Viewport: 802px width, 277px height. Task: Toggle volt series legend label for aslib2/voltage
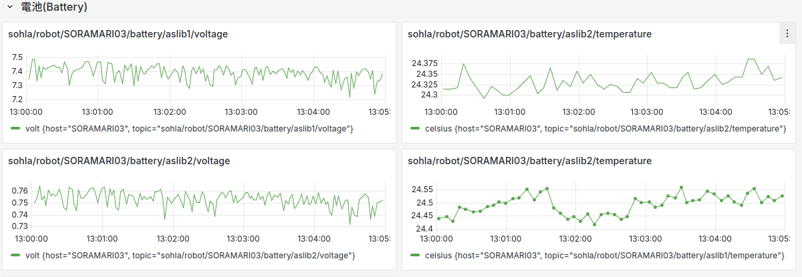coord(189,256)
